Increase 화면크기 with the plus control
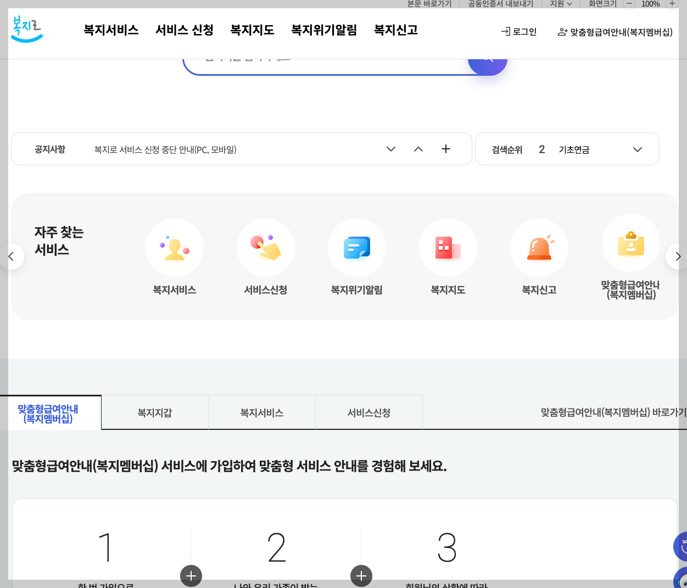687x588 pixels. click(672, 4)
